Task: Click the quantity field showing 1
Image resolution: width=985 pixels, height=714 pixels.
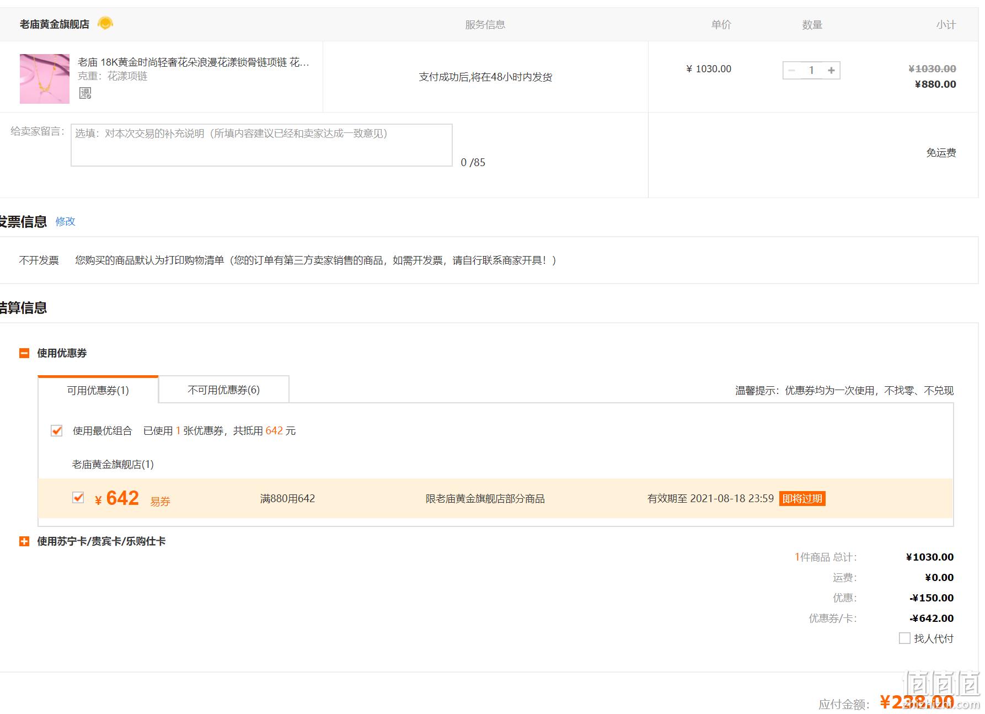Action: click(811, 71)
